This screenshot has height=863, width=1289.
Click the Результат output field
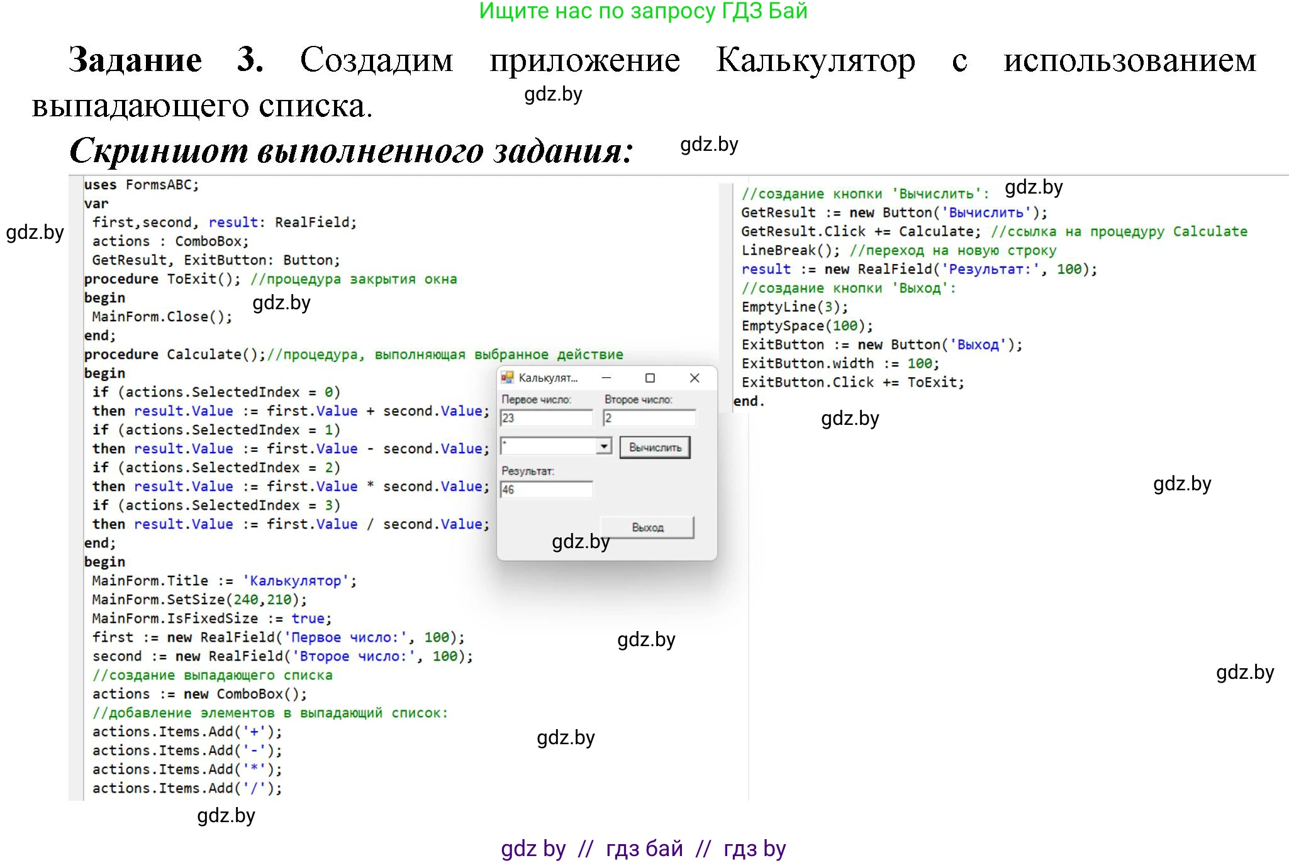click(x=546, y=490)
